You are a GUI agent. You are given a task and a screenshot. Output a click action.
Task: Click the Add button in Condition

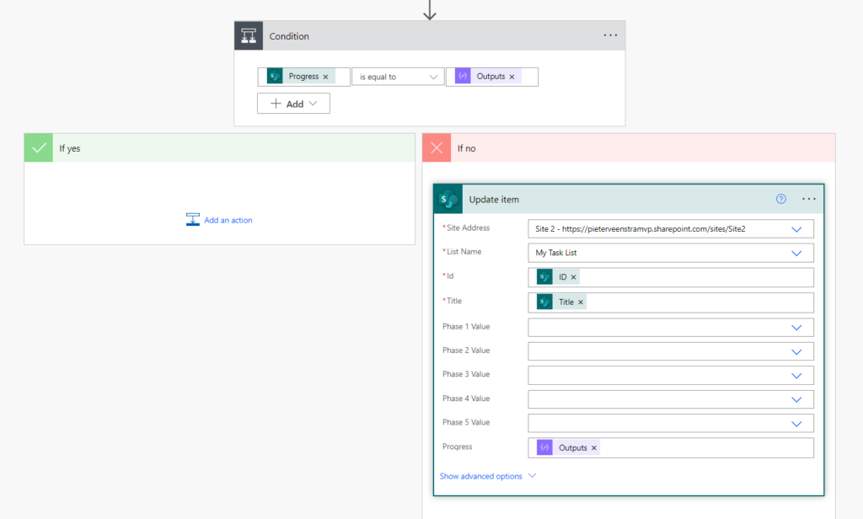pyautogui.click(x=293, y=104)
